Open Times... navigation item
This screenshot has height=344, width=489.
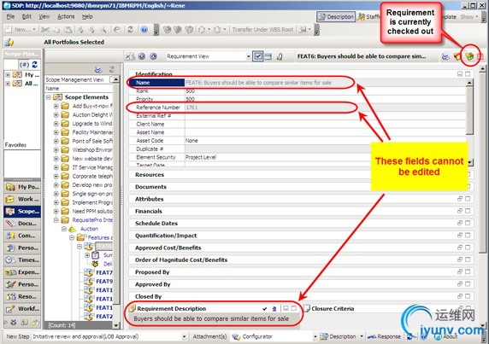click(x=22, y=259)
